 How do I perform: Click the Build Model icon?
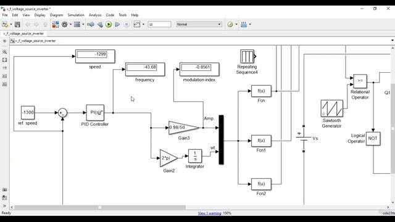(x=244, y=25)
